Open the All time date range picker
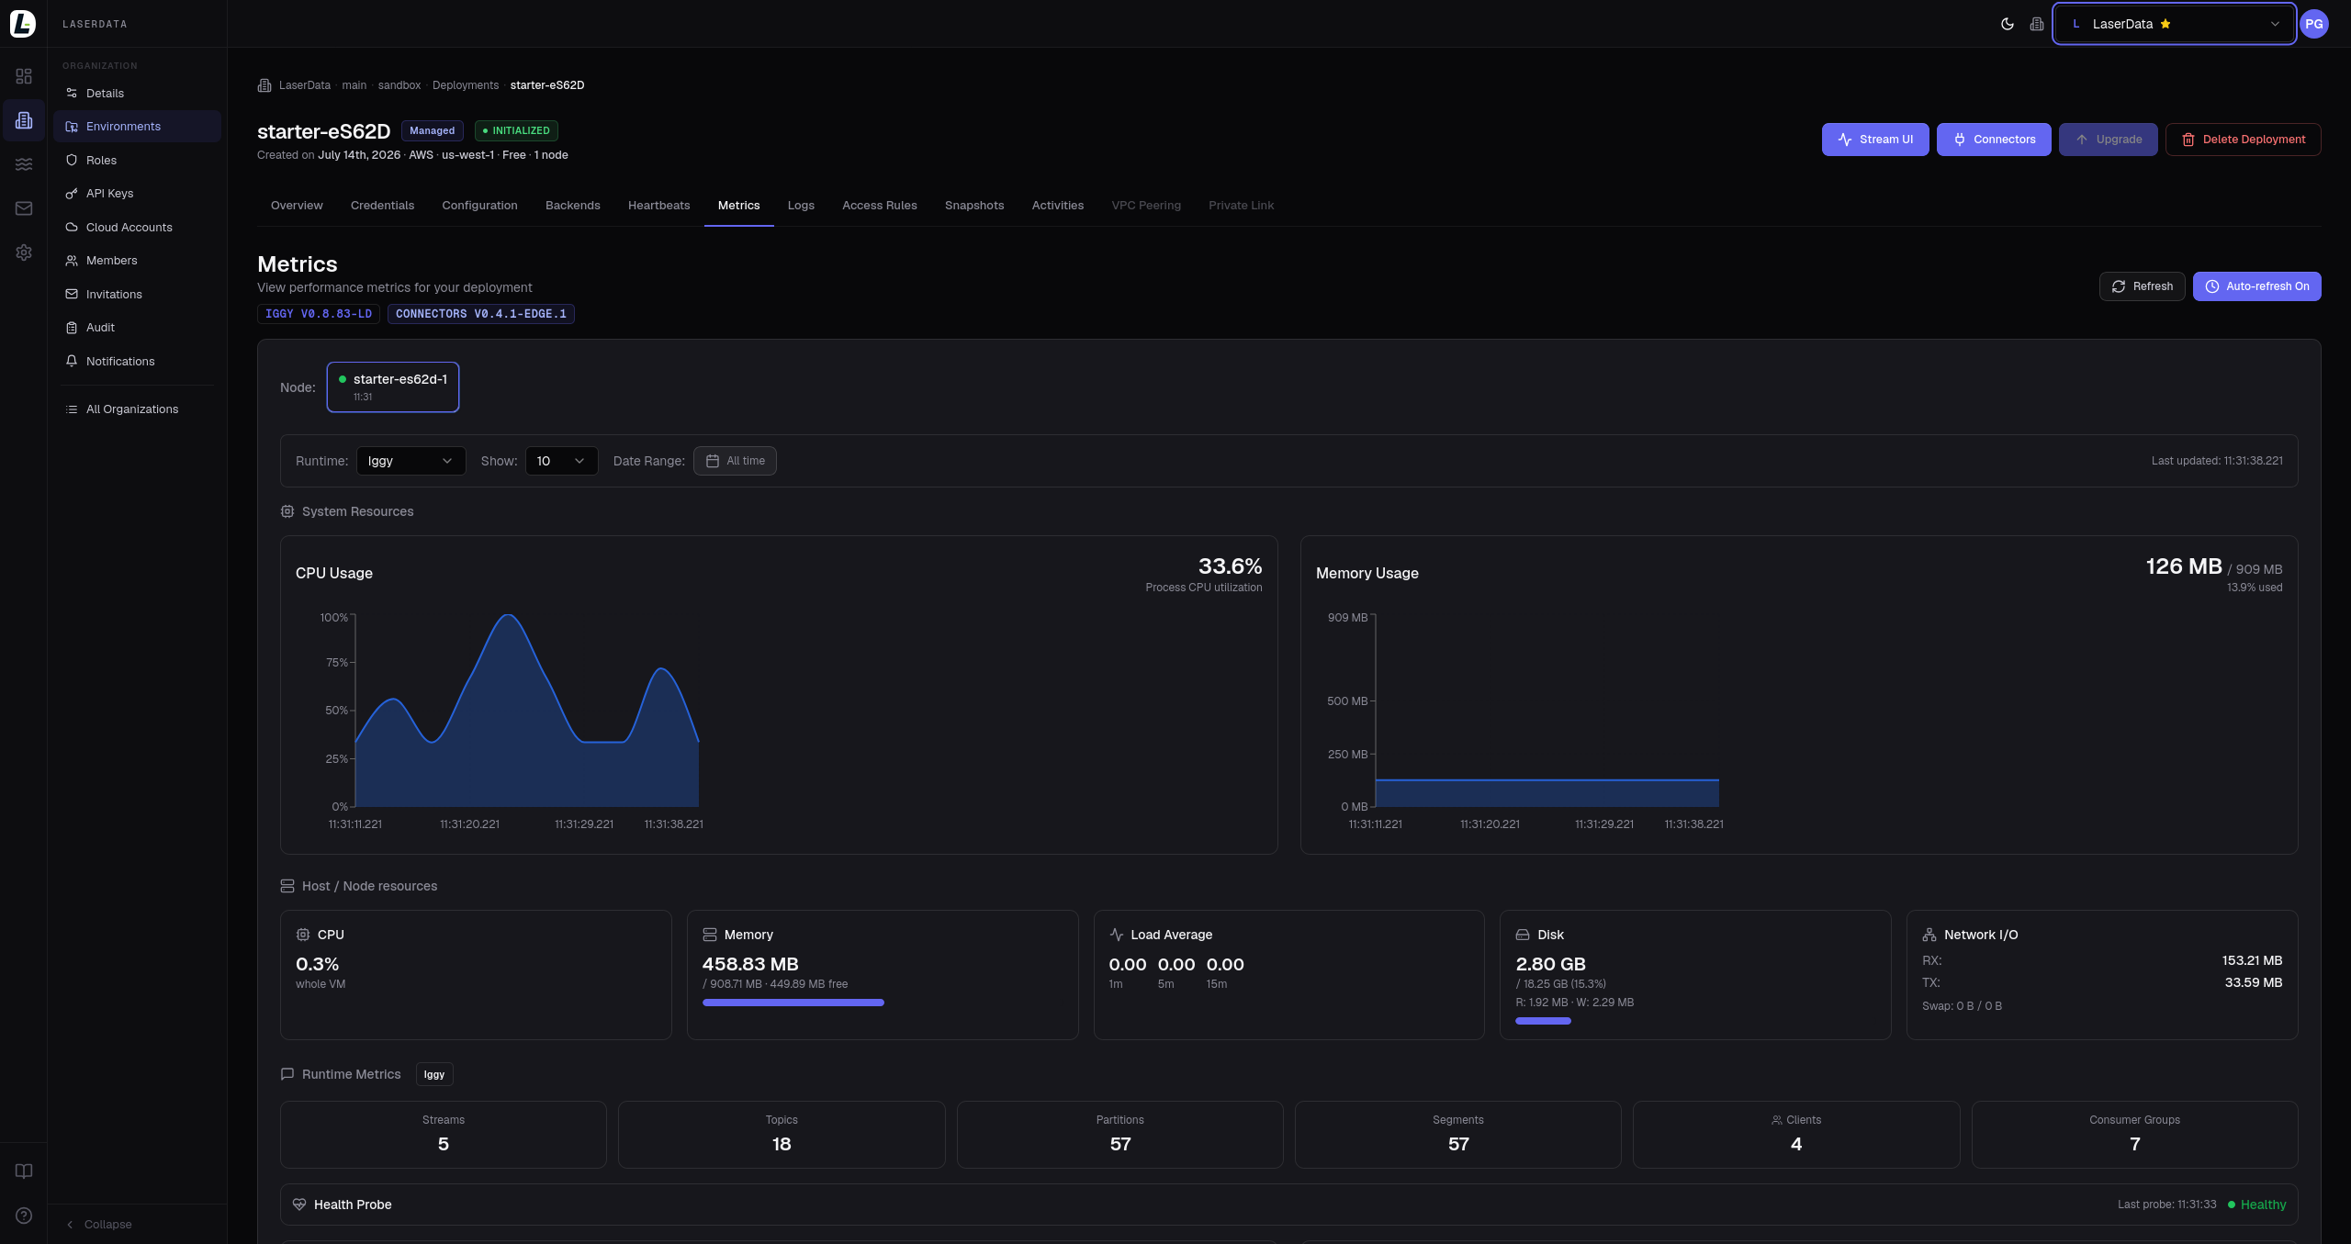Screen dimensions: 2351x1244 click(735, 461)
